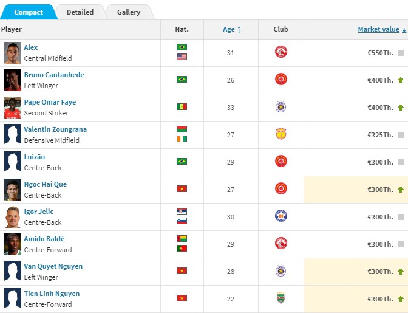
Task: Select the Compact tab
Action: (x=29, y=12)
